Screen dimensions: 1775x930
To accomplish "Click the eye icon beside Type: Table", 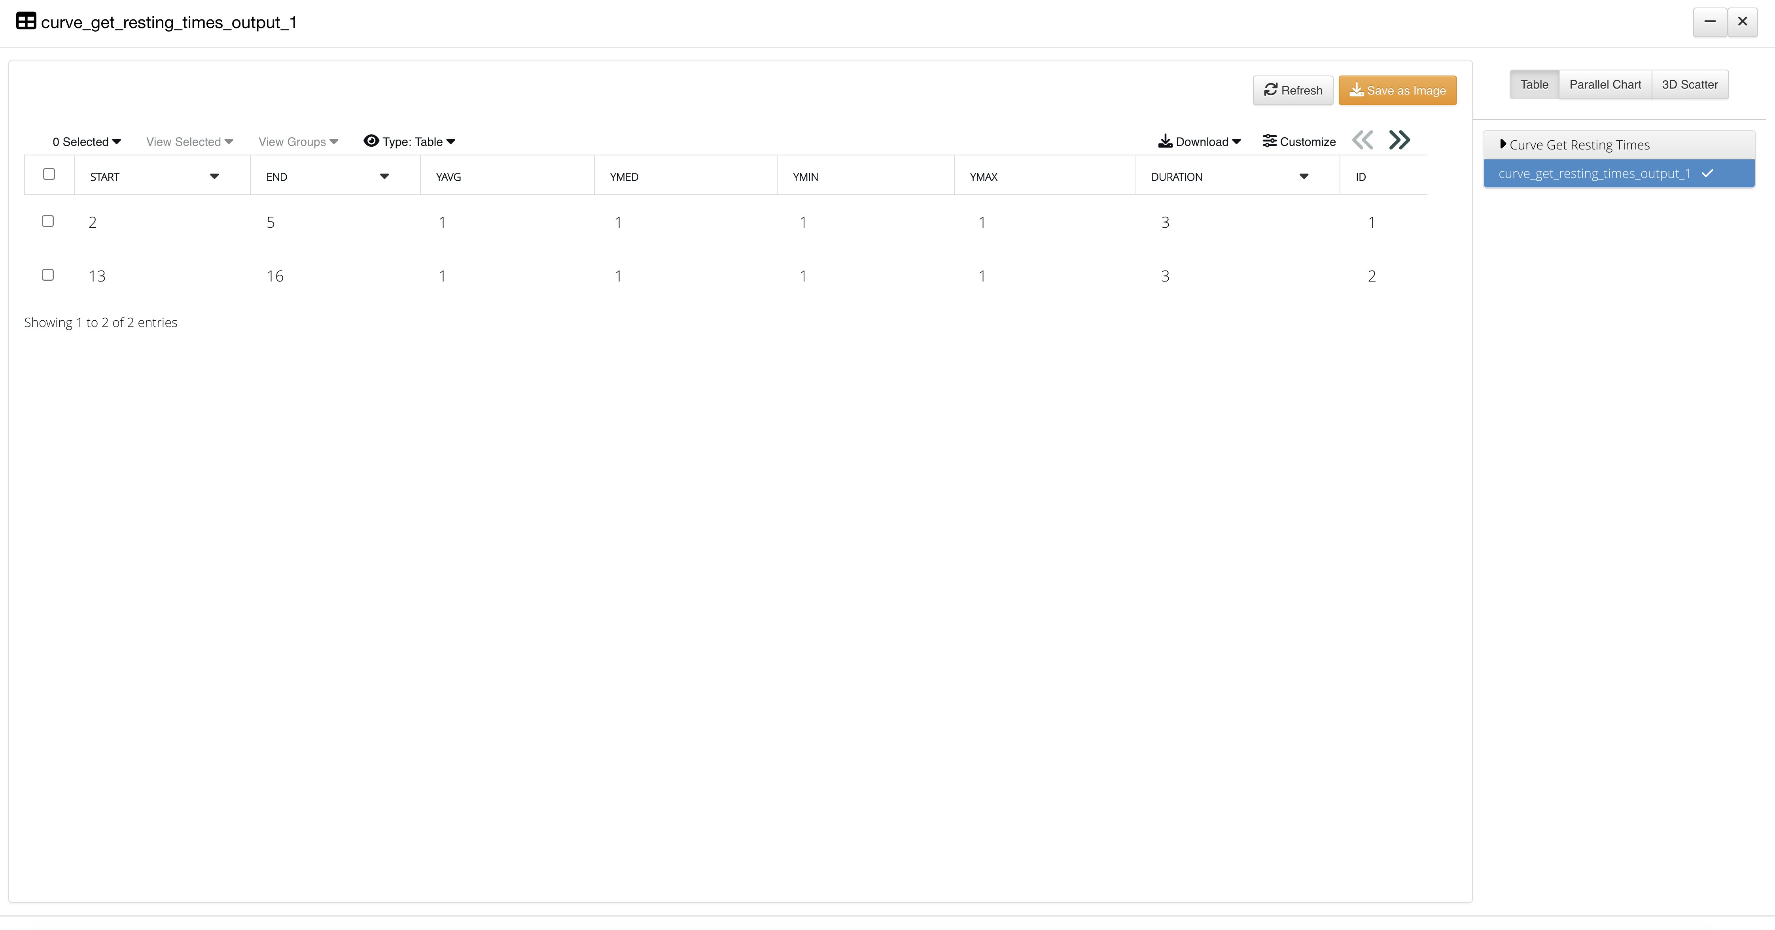I will pyautogui.click(x=371, y=141).
